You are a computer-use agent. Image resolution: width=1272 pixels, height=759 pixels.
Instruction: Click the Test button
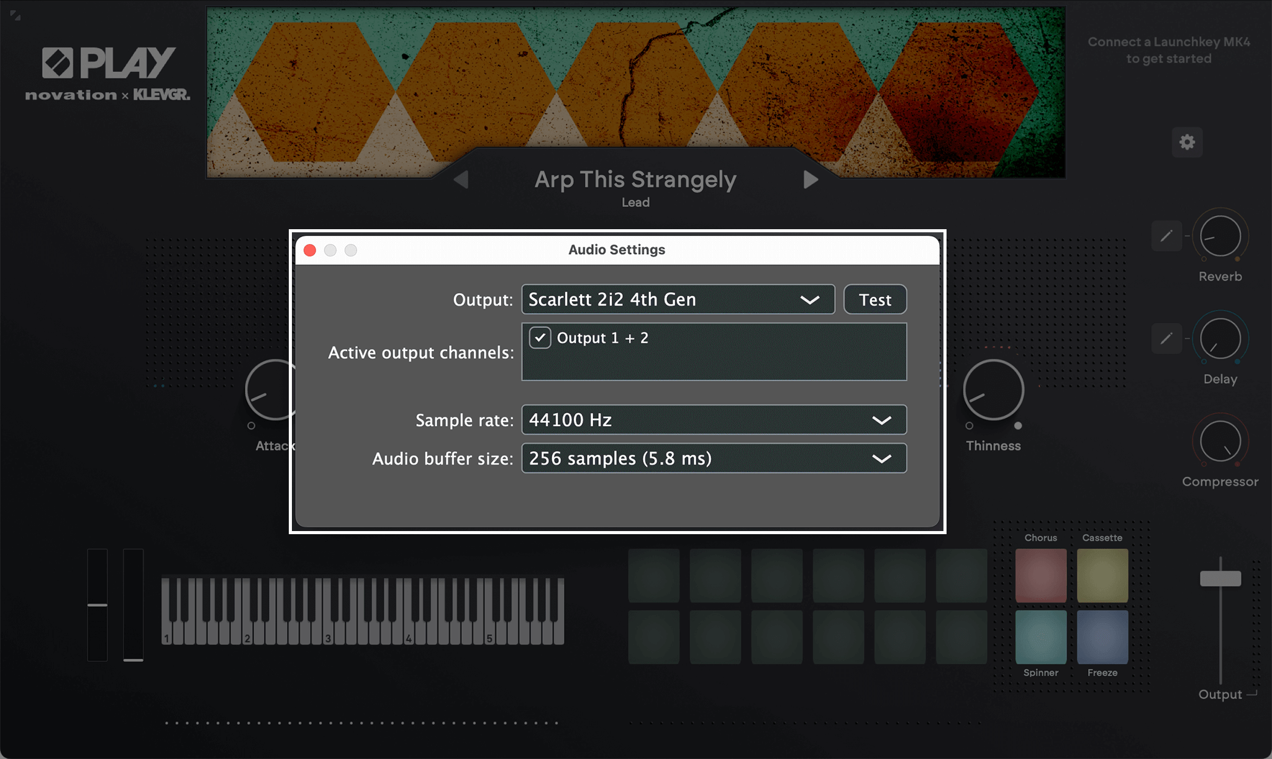click(x=875, y=299)
